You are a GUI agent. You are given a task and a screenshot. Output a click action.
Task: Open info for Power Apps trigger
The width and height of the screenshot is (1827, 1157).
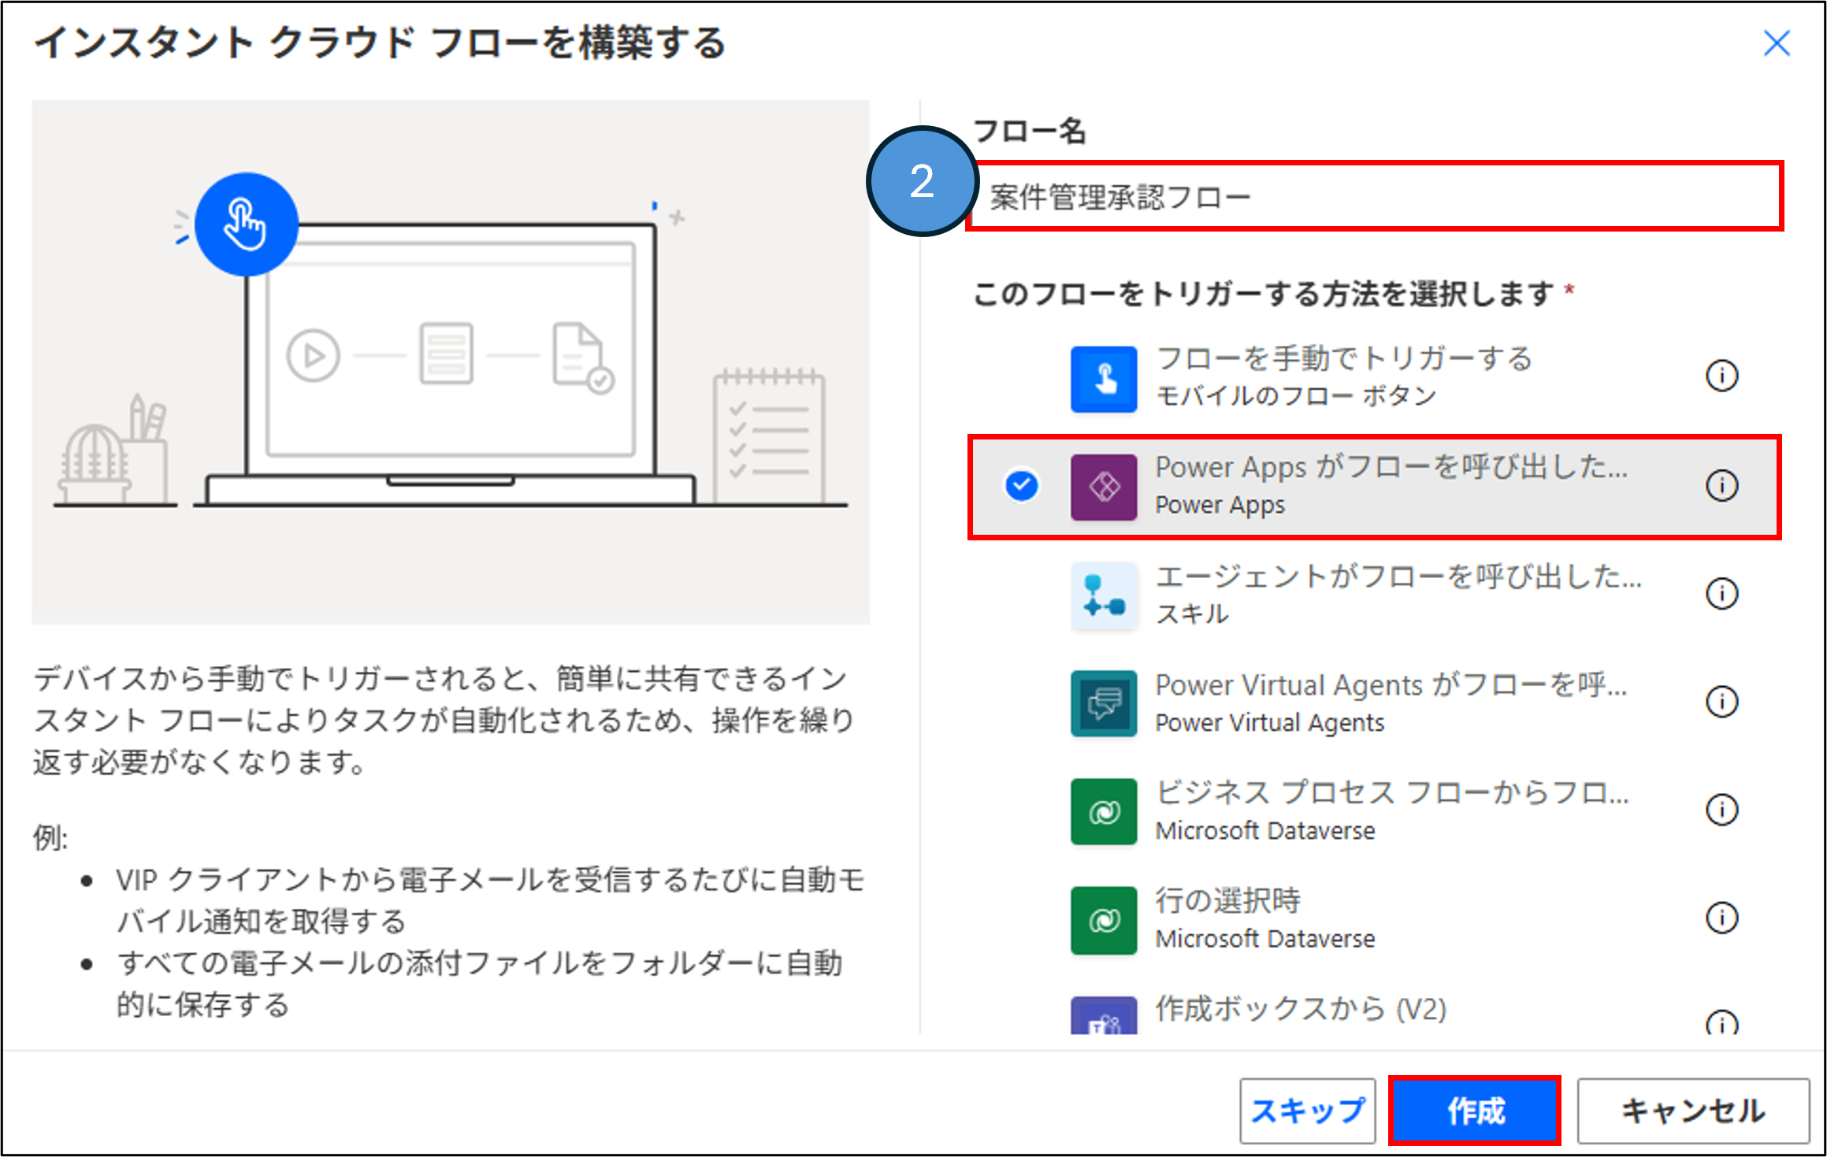[1721, 485]
